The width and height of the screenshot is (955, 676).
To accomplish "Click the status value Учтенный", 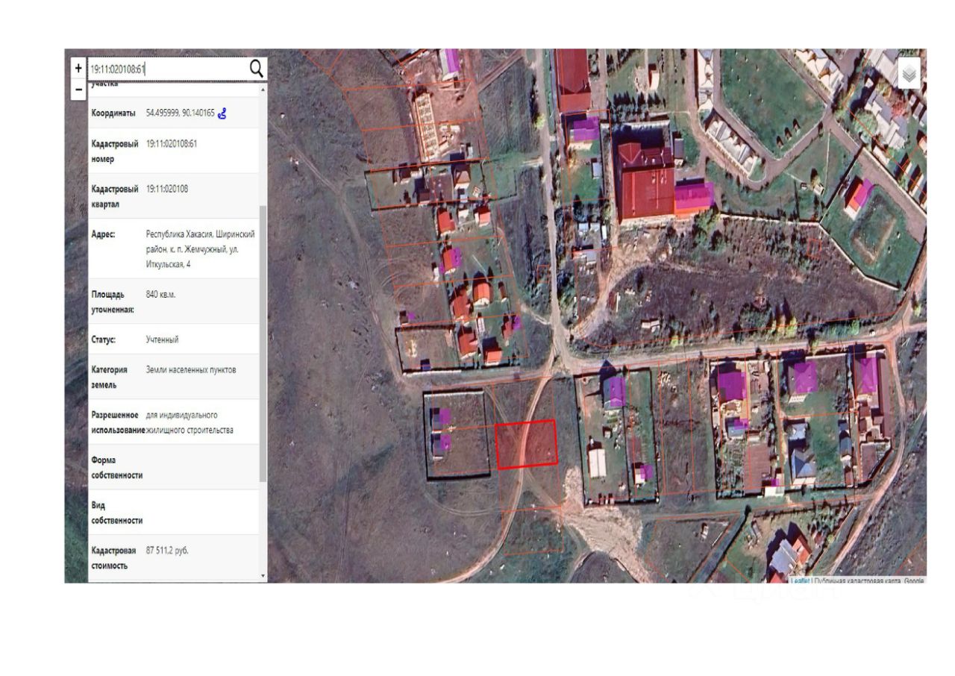I will [163, 339].
